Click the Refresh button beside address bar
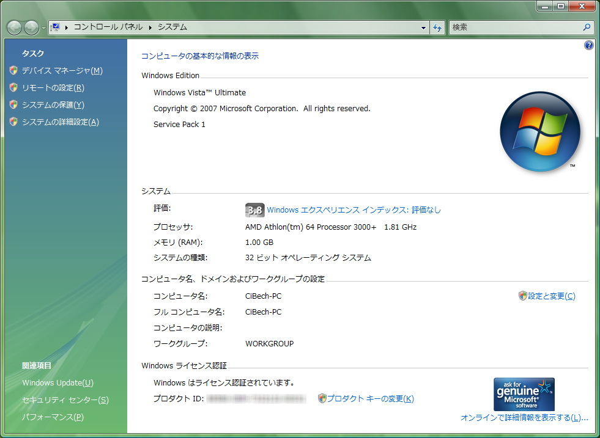Image resolution: width=600 pixels, height=438 pixels. pyautogui.click(x=437, y=27)
